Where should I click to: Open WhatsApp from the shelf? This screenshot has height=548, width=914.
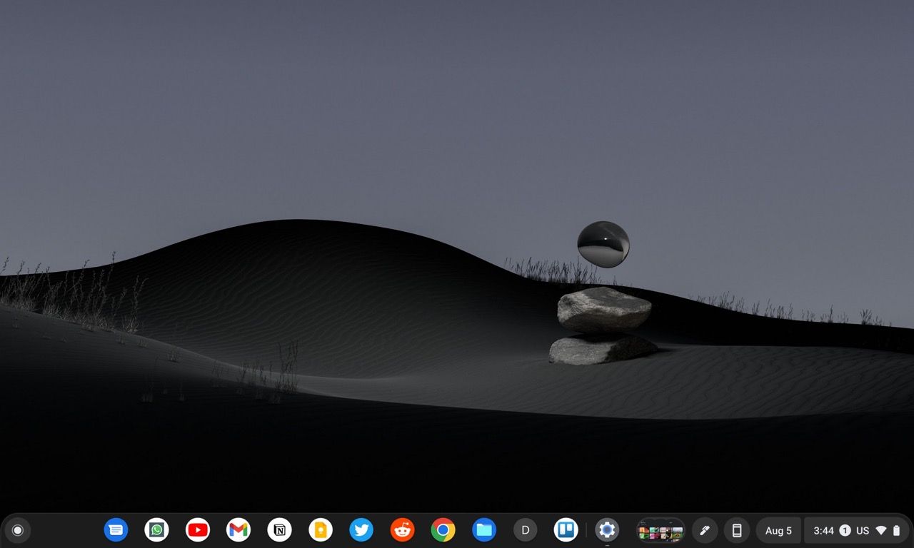pos(156,530)
